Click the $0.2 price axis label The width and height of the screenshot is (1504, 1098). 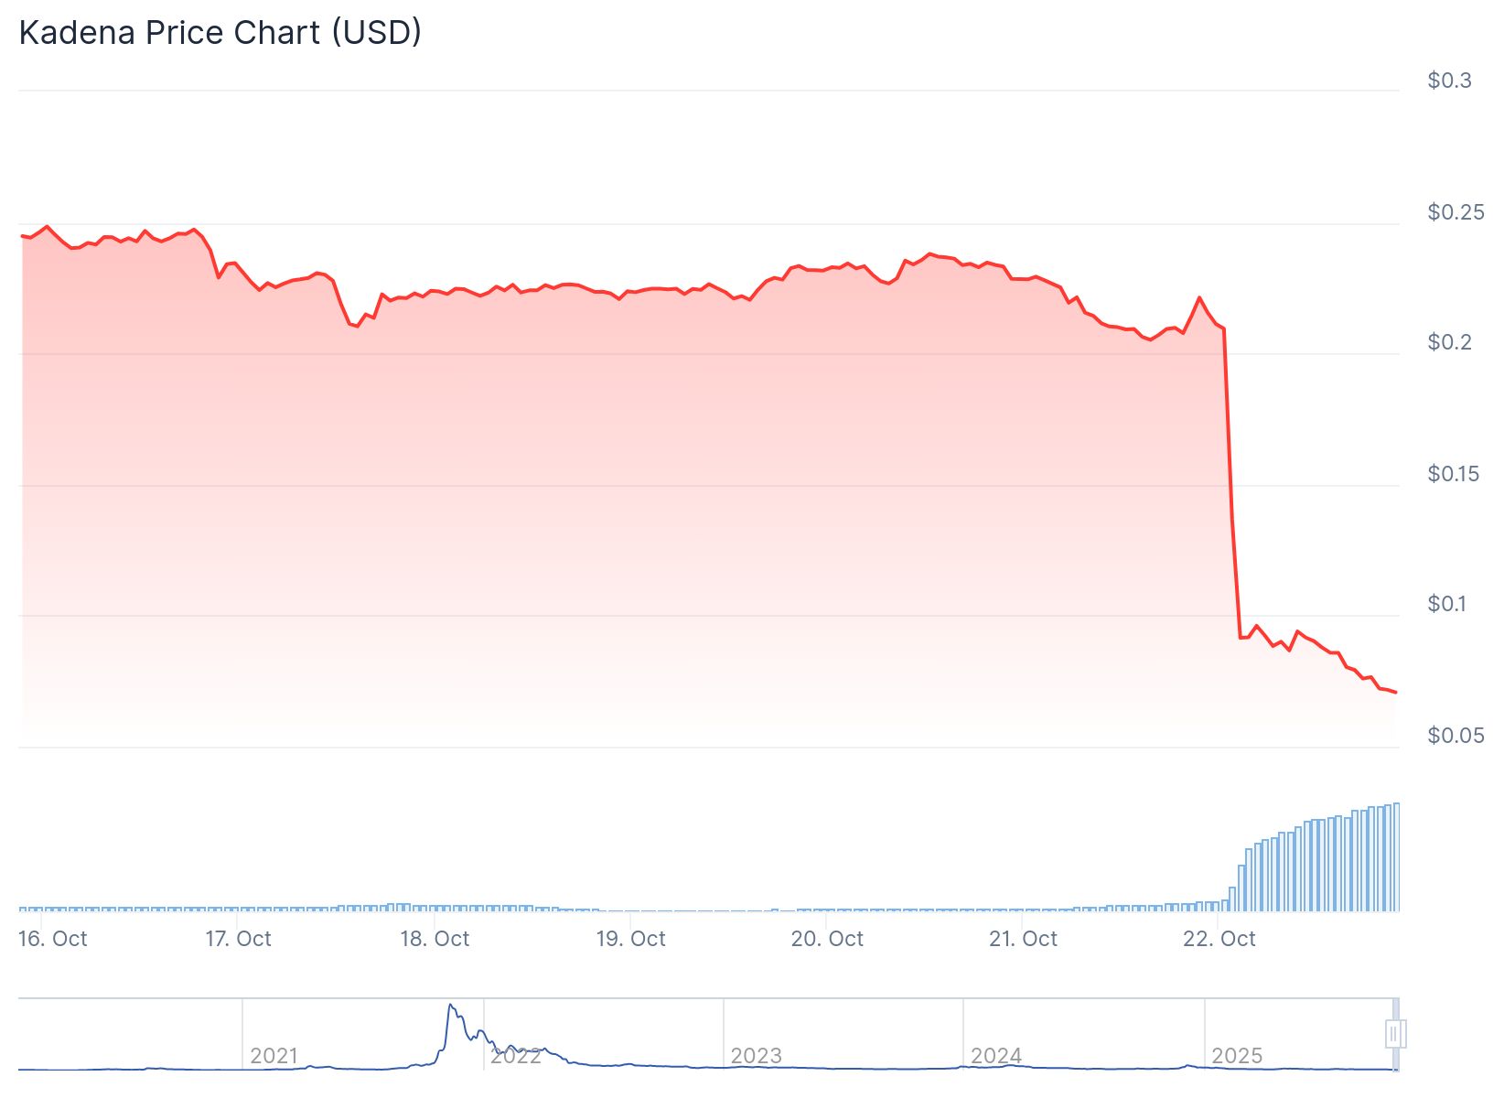[1450, 342]
